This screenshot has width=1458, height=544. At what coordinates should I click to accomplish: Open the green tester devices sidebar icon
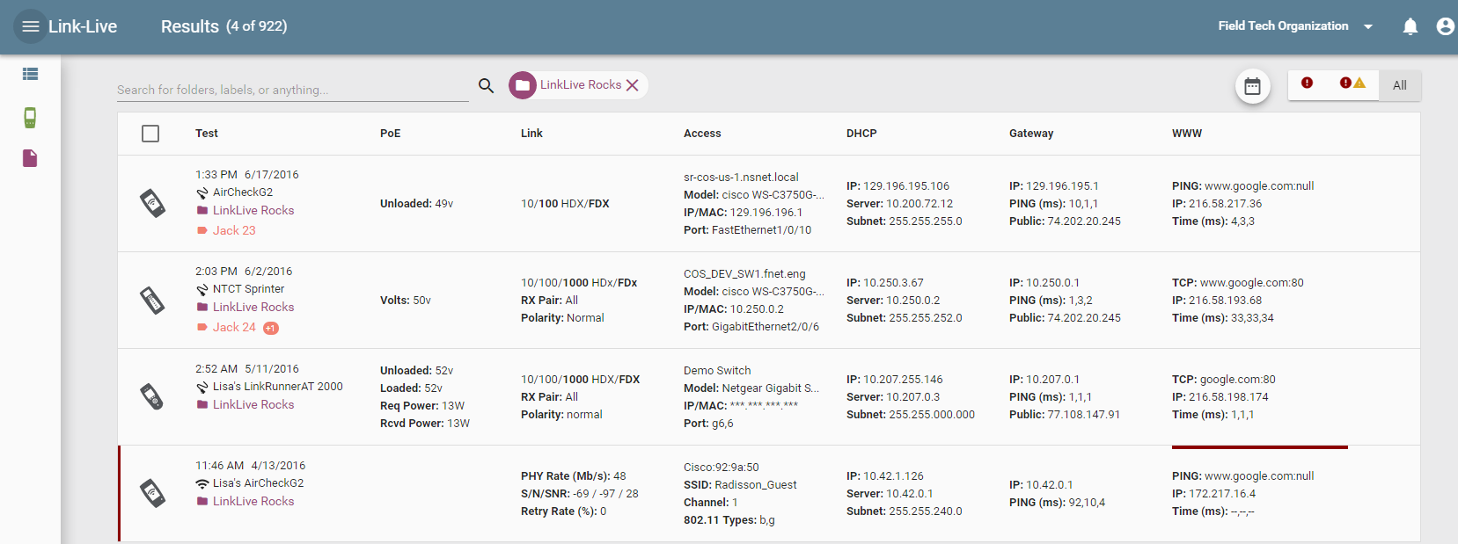coord(30,117)
